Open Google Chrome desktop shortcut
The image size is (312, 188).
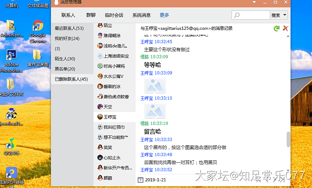tap(38, 32)
